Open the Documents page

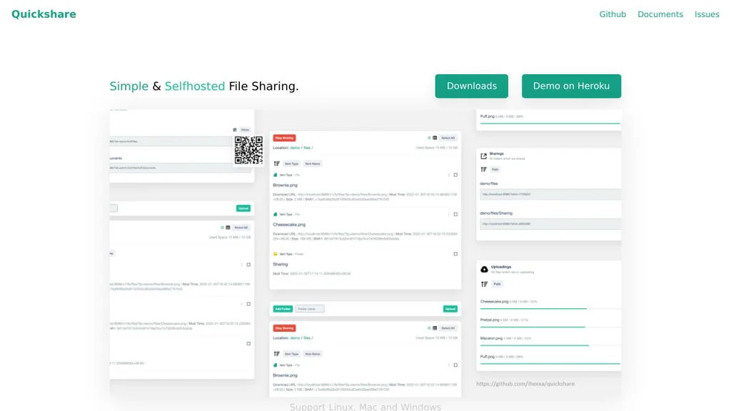point(660,14)
